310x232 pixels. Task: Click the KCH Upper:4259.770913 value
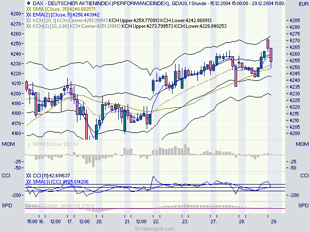134,21
